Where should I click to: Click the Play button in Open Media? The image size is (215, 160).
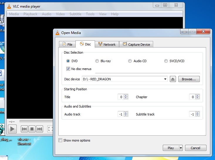(x=171, y=148)
